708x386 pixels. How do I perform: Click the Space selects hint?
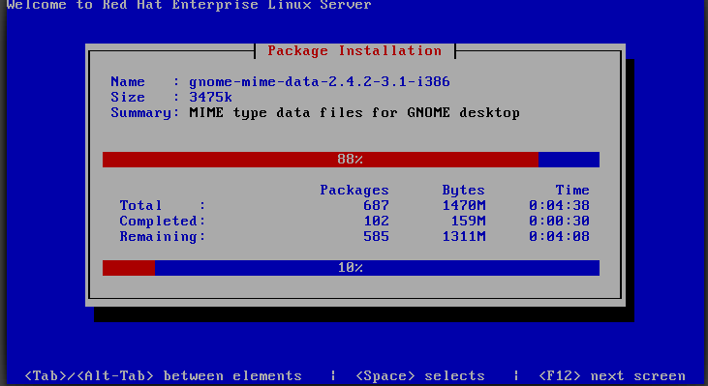click(420, 376)
